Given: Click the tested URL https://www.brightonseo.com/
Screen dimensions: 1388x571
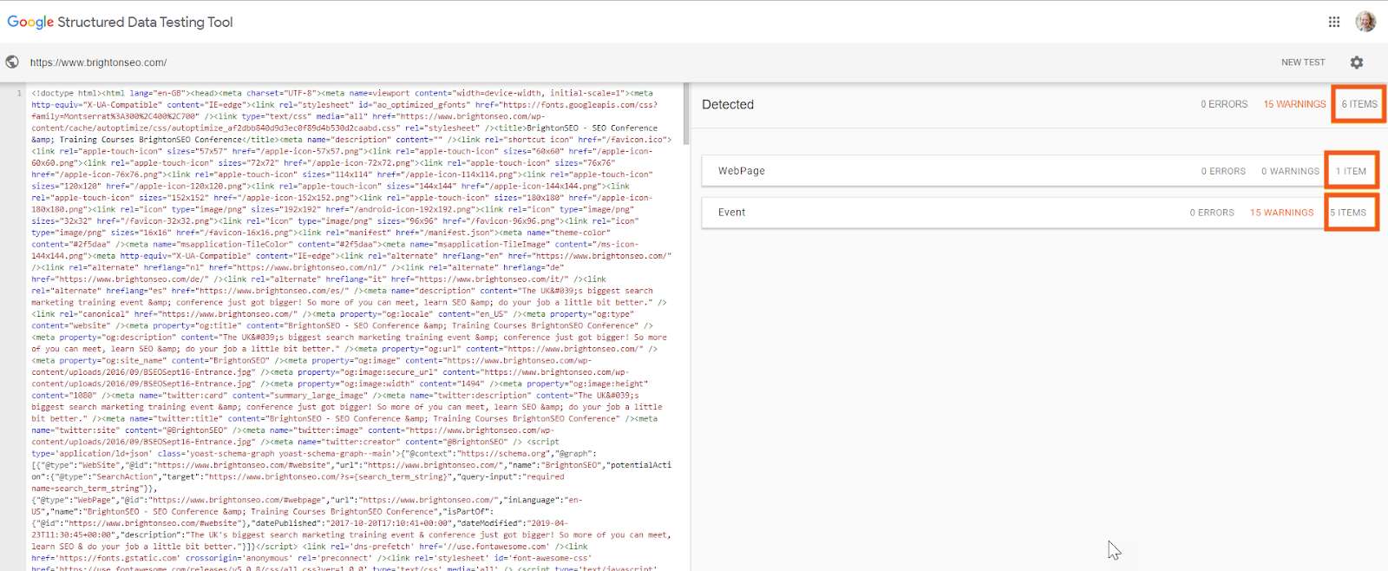Looking at the screenshot, I should coord(98,62).
